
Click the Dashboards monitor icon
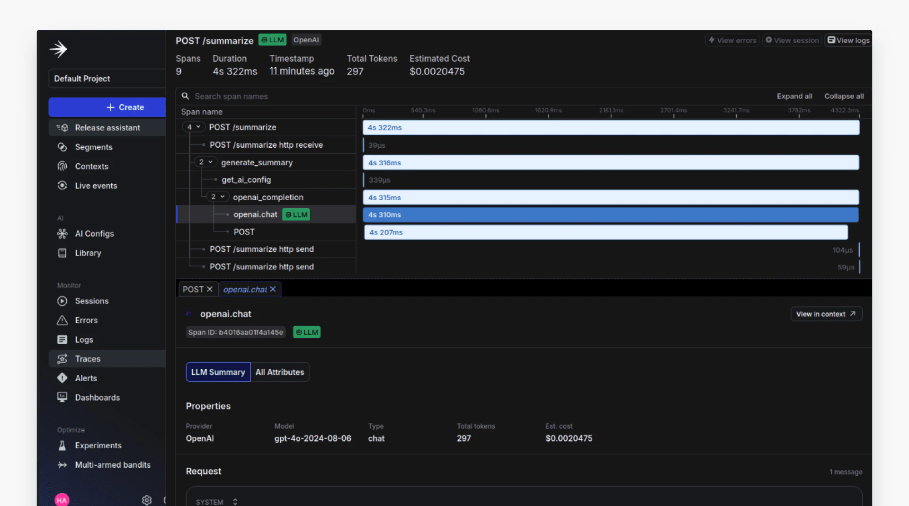point(62,397)
